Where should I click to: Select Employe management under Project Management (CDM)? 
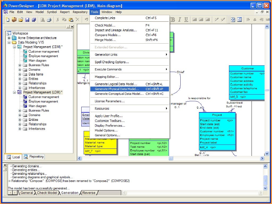point(43,56)
